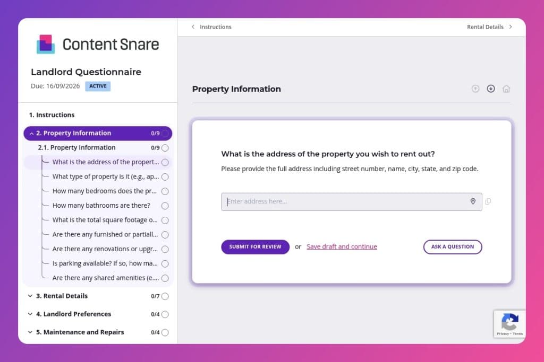Click the upload icon next to the download icon
Image resolution: width=544 pixels, height=362 pixels.
(475, 89)
